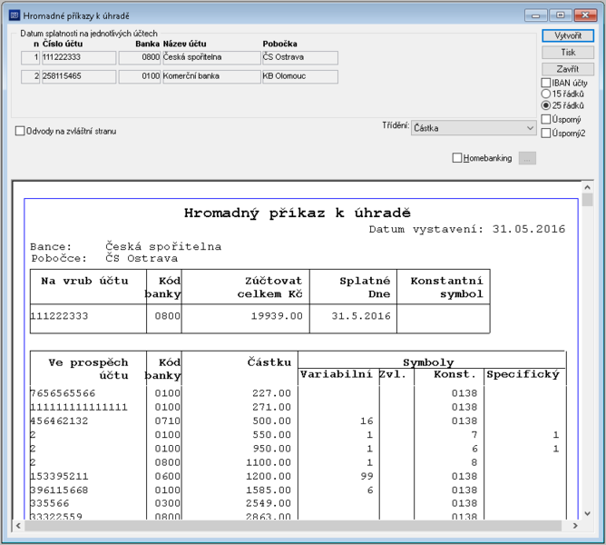
Task: Click the due date 31.5.2016 cell
Action: 361,316
